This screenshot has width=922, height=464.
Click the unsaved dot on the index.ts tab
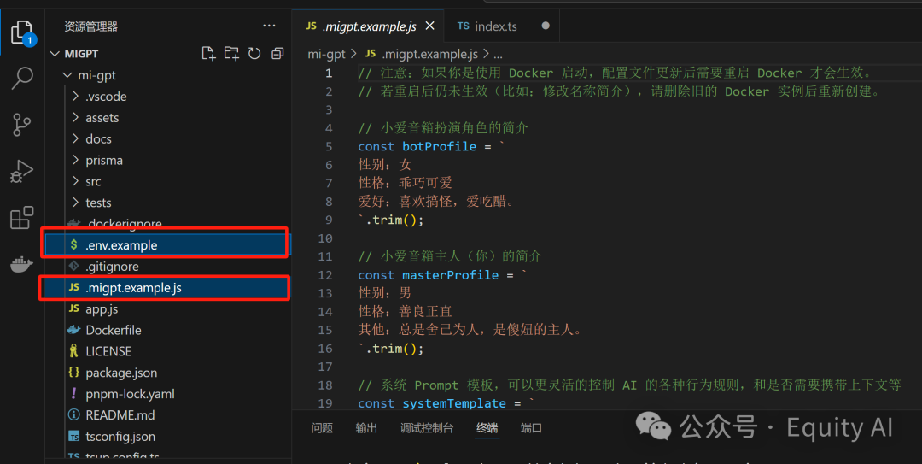pos(546,26)
